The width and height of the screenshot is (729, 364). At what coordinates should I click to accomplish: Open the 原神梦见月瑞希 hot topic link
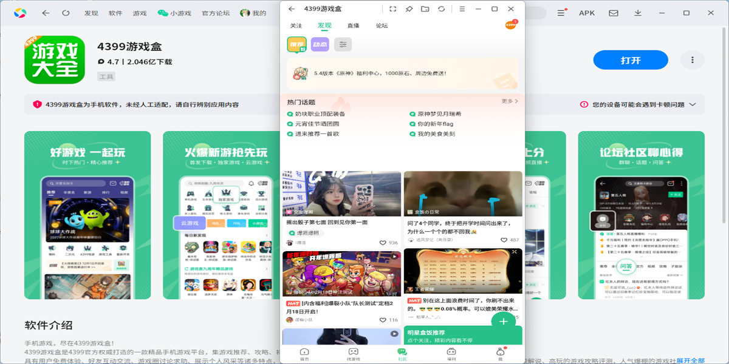click(x=439, y=114)
